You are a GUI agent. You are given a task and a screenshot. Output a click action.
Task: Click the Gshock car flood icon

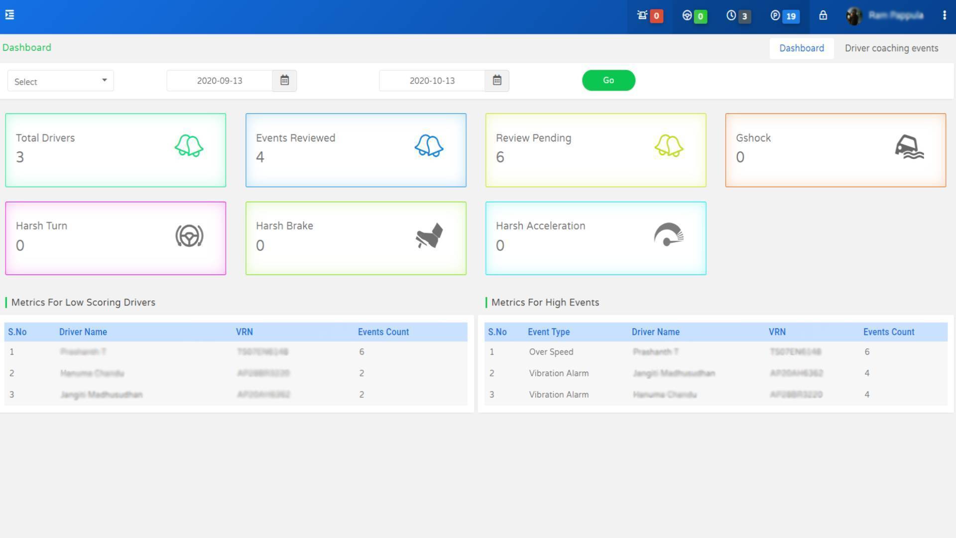pyautogui.click(x=909, y=146)
